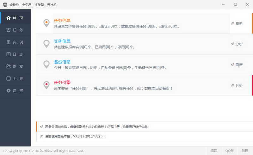Click the paper plane icon beside the version notice
Viewport: 253px width, 155px height.
click(x=41, y=136)
